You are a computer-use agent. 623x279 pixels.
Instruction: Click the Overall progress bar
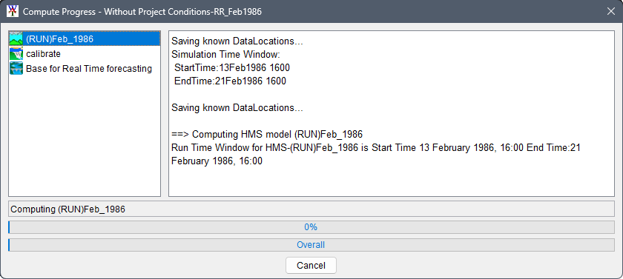coord(311,245)
